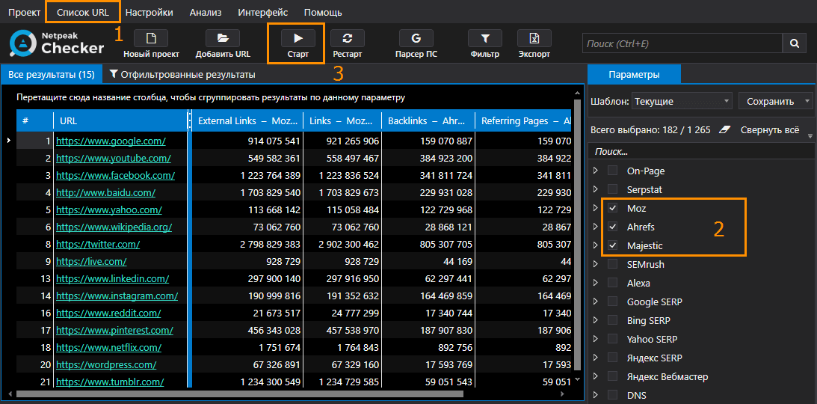Click the Фильтр funnel icon in toolbar
The image size is (817, 404).
[485, 39]
